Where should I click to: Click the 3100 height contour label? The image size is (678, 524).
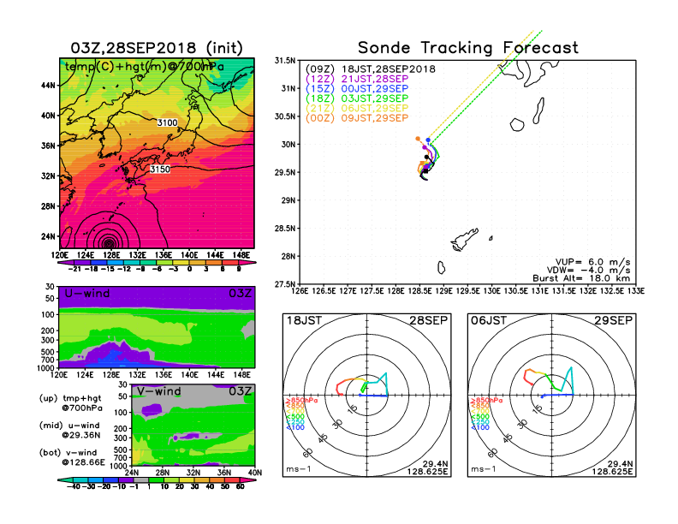click(167, 122)
